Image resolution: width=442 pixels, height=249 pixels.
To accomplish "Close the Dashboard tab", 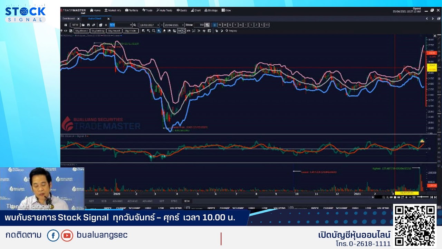I will (78, 19).
